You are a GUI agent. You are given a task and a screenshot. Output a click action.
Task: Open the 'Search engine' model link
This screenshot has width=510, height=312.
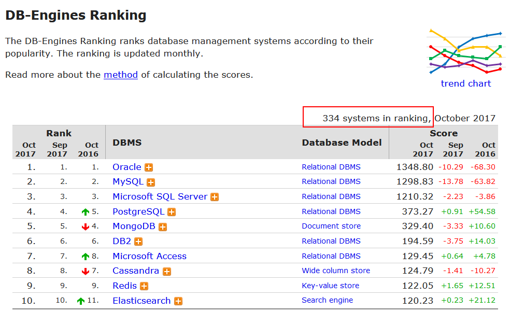pyautogui.click(x=327, y=300)
